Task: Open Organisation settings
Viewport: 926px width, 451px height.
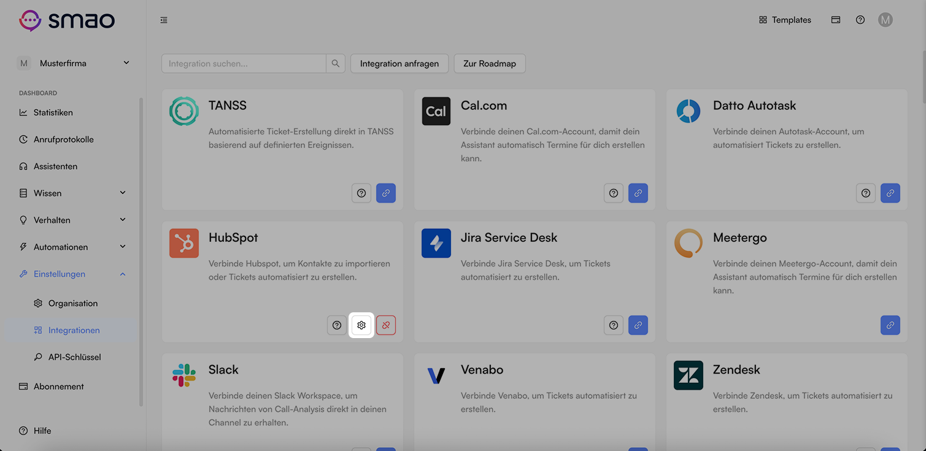Action: pos(72,303)
